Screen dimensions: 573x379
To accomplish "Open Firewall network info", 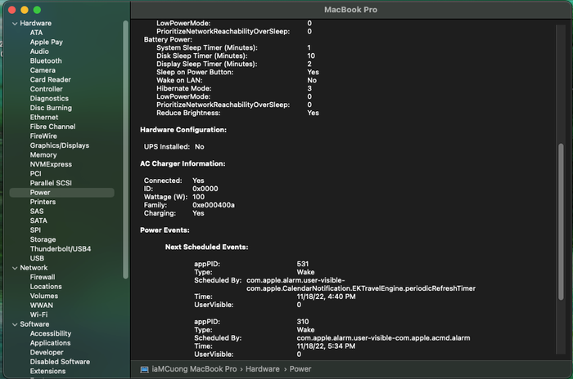I will 43,277.
